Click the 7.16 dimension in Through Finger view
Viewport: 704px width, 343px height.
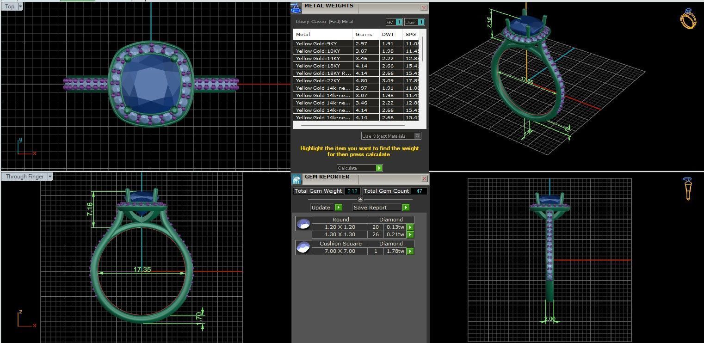(90, 210)
